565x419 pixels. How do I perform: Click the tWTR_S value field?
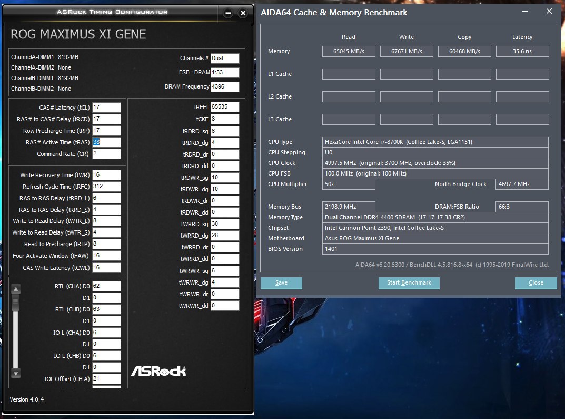106,232
